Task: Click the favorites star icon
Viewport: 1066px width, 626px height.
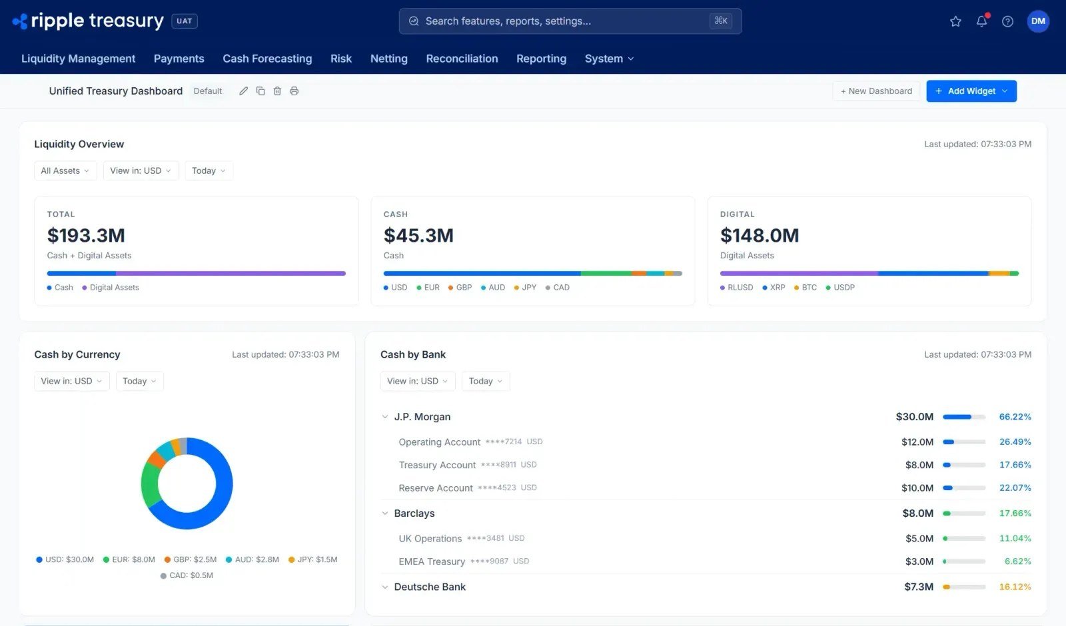Action: click(x=955, y=21)
